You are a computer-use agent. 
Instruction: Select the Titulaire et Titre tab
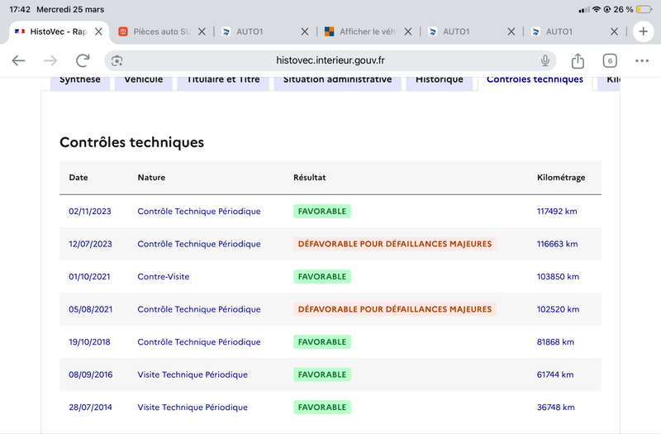click(223, 80)
